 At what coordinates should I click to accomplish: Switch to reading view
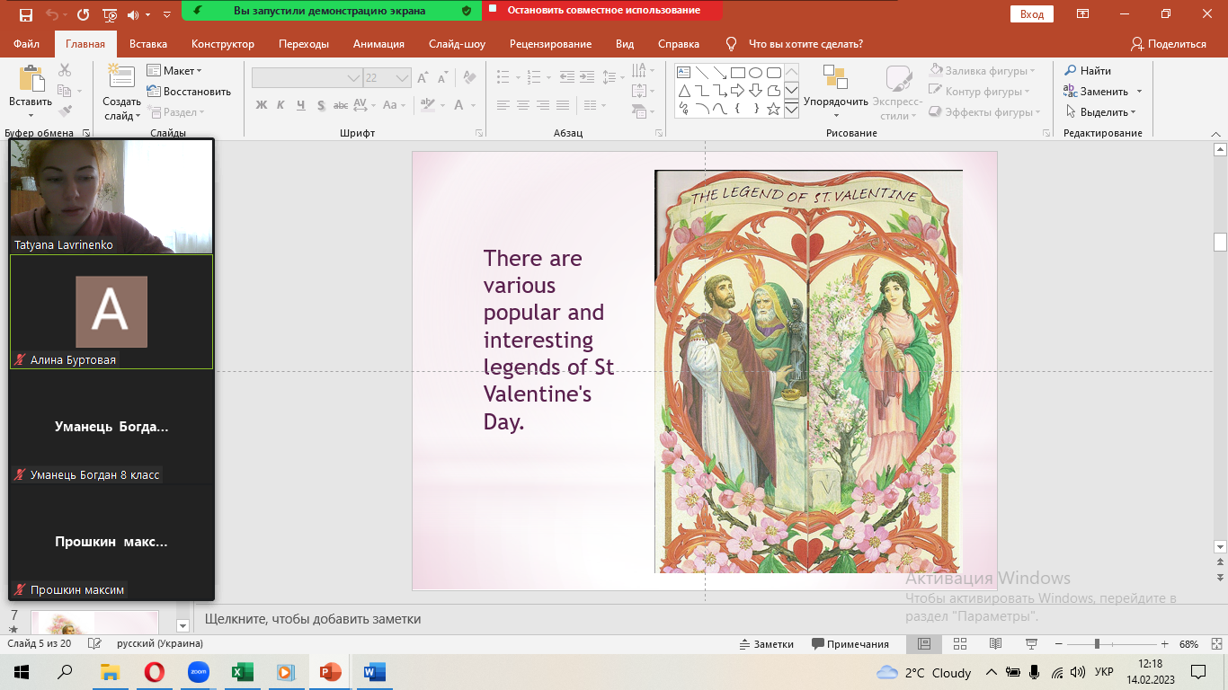(x=995, y=644)
